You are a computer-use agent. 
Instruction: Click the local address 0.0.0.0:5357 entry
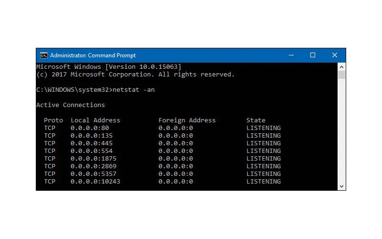[94, 174]
